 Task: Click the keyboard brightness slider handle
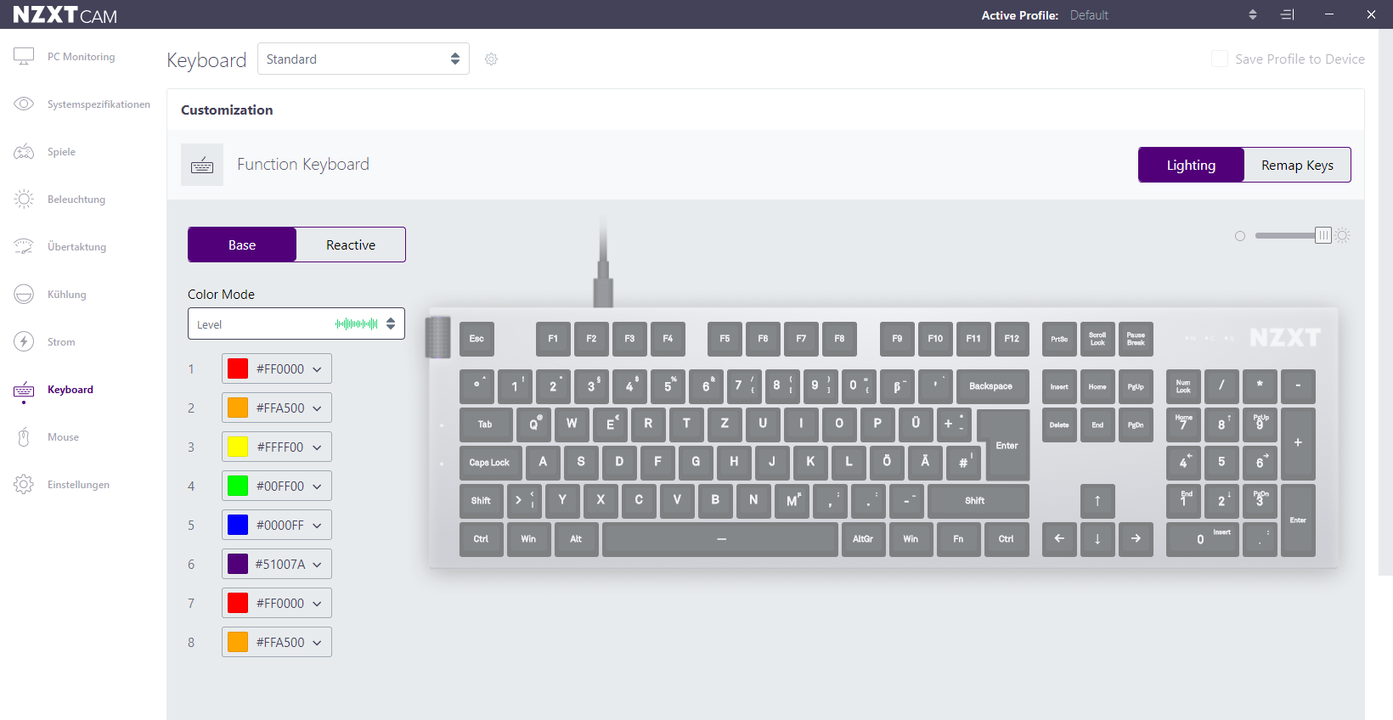1323,235
